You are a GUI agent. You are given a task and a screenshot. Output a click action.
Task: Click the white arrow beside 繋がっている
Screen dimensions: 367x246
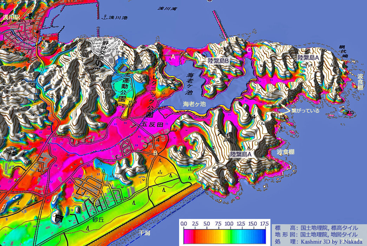pos(285,110)
